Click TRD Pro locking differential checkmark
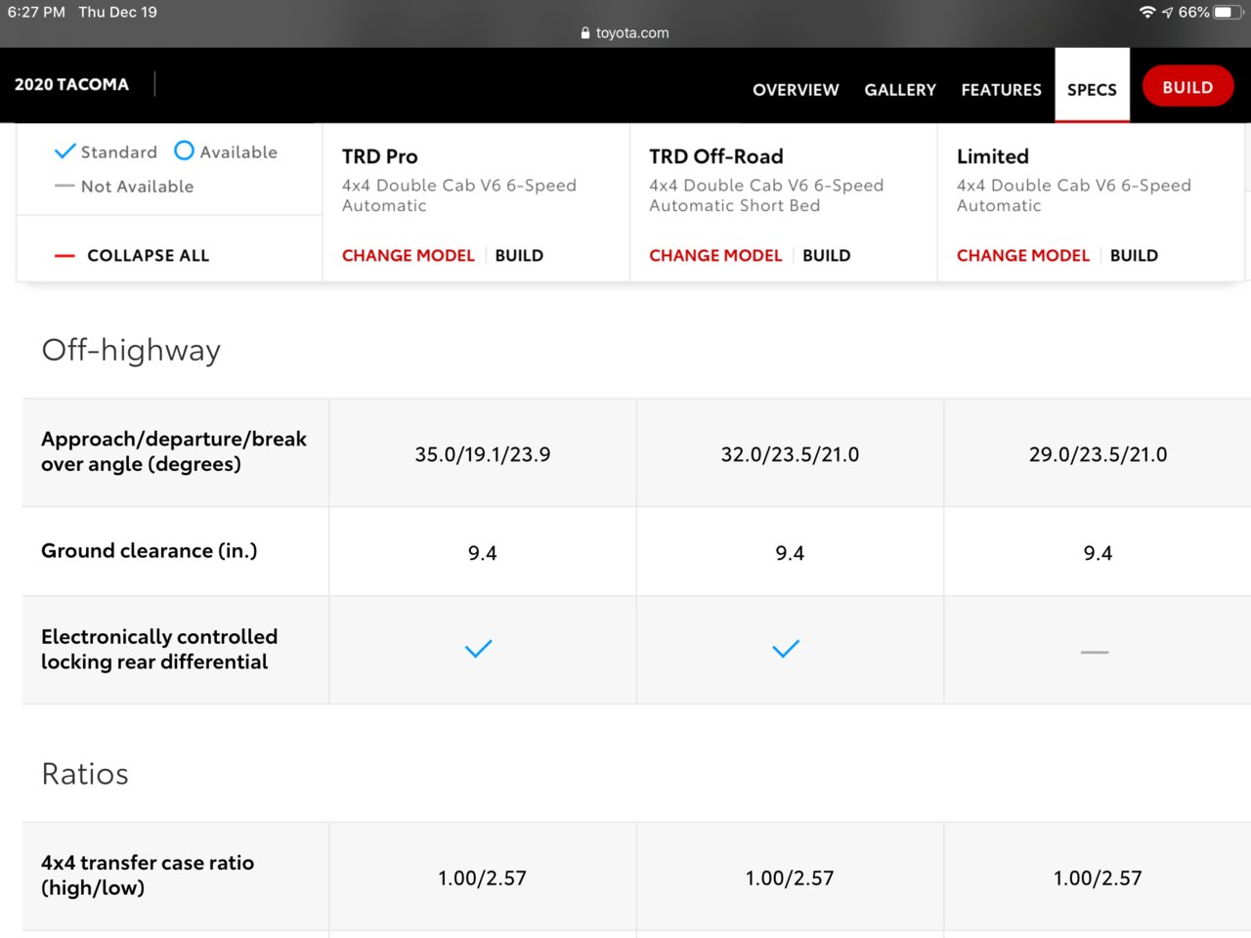1251x938 pixels. click(478, 649)
